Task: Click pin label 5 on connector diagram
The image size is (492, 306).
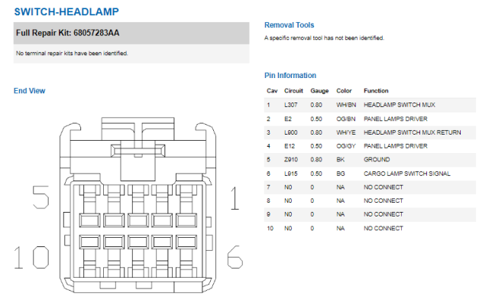Action: 40,197
